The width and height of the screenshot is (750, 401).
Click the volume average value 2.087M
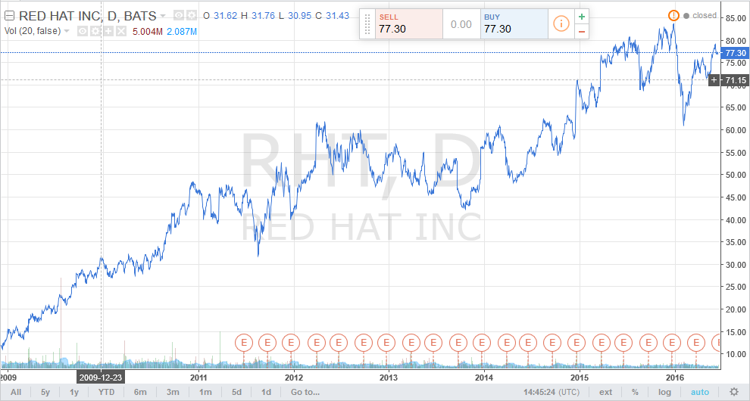[182, 32]
